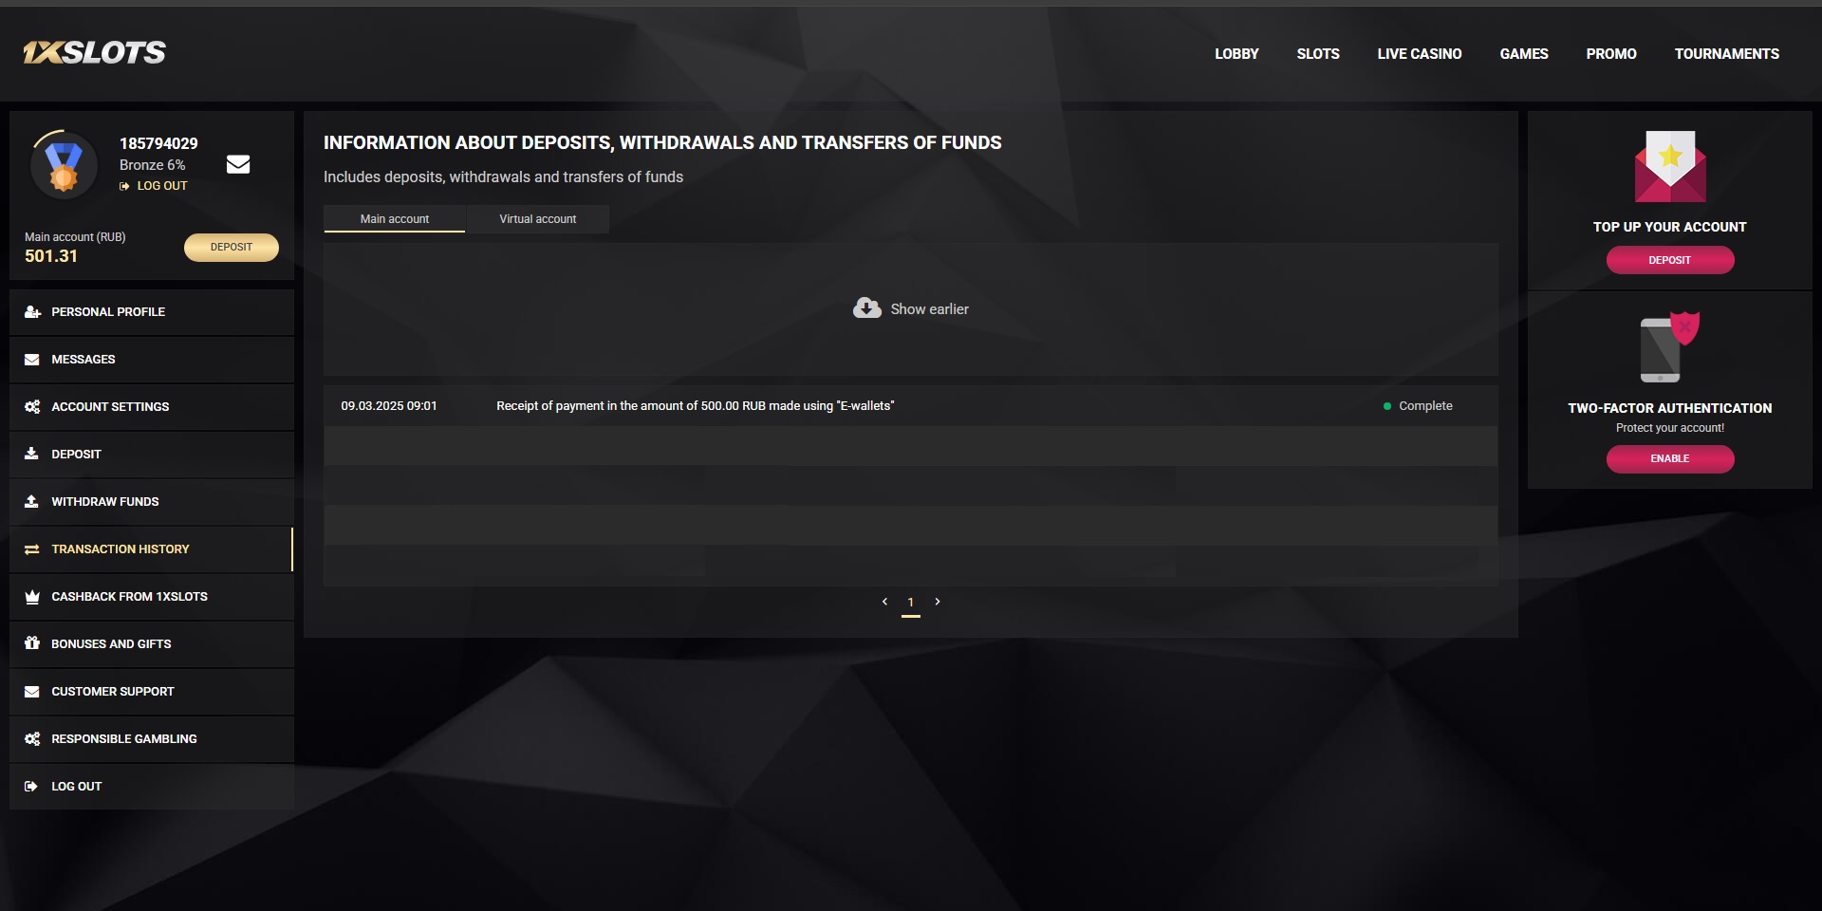Click the Responsible Gambling gears icon
Viewport: 1822px width, 911px height.
coord(32,739)
